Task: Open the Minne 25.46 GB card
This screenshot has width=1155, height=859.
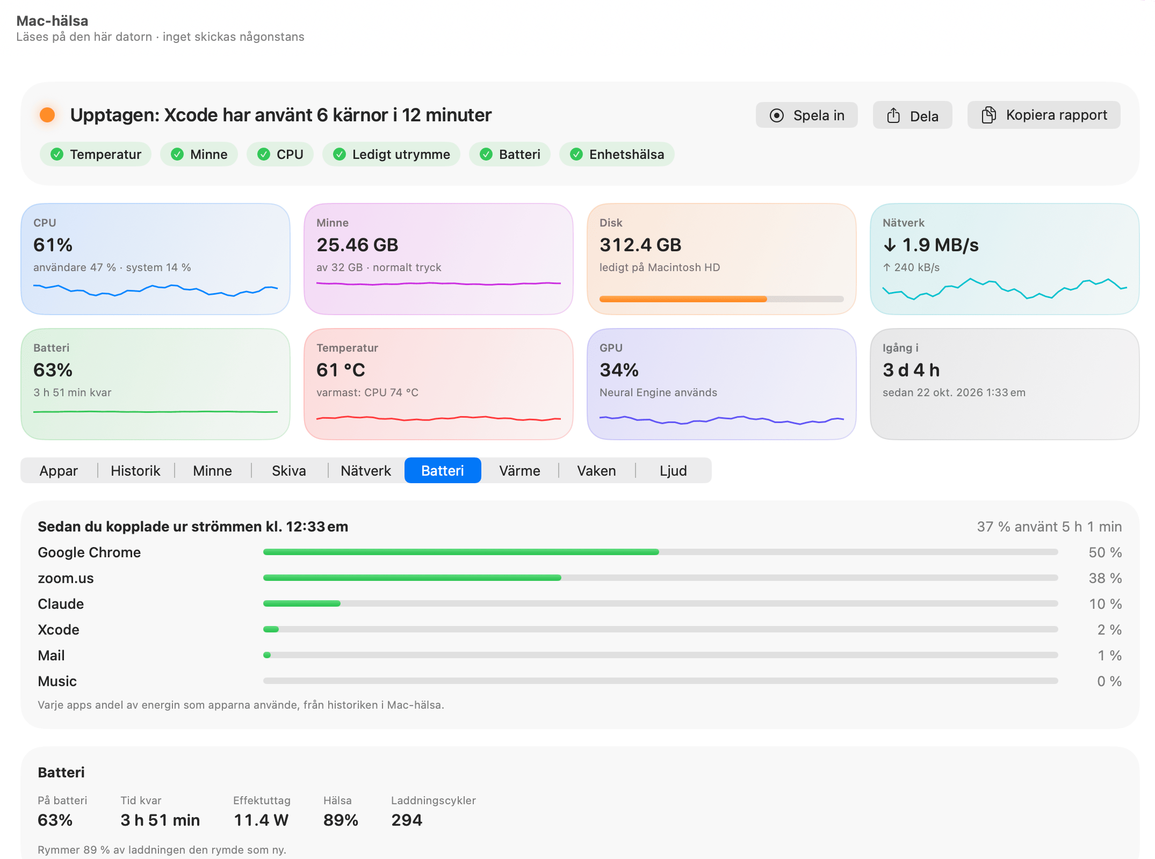Action: point(438,259)
